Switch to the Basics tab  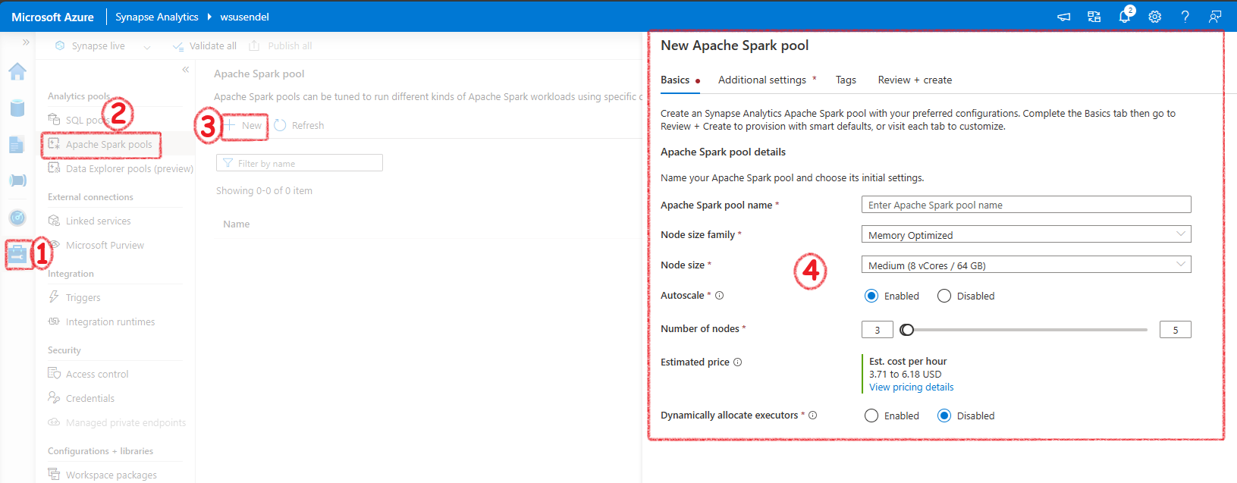(675, 80)
